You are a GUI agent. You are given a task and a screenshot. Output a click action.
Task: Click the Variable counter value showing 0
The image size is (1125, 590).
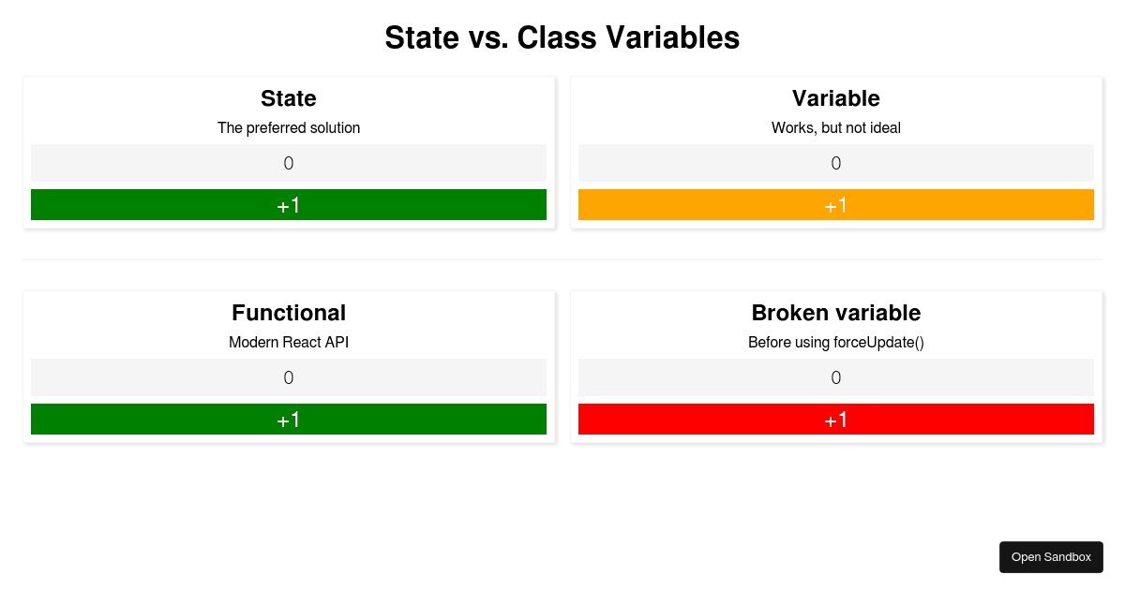click(x=836, y=162)
